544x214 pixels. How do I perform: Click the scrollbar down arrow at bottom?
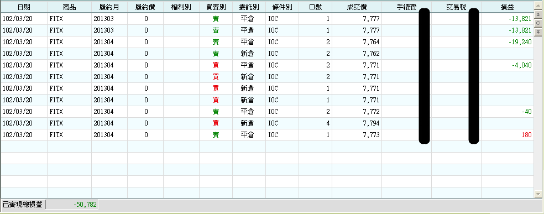tap(538, 194)
